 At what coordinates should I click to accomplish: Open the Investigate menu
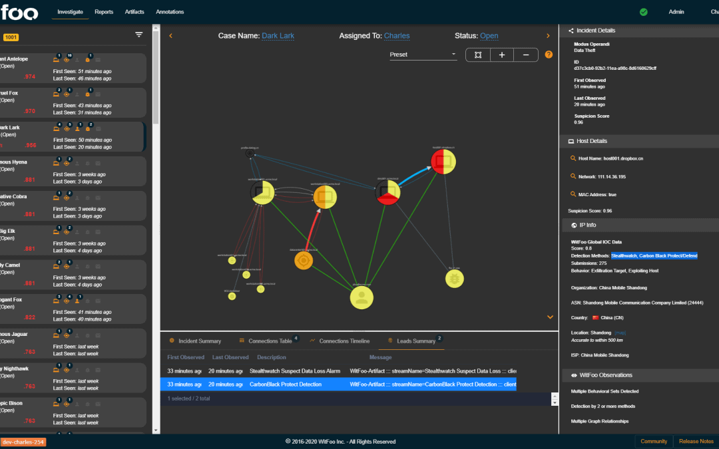[70, 12]
